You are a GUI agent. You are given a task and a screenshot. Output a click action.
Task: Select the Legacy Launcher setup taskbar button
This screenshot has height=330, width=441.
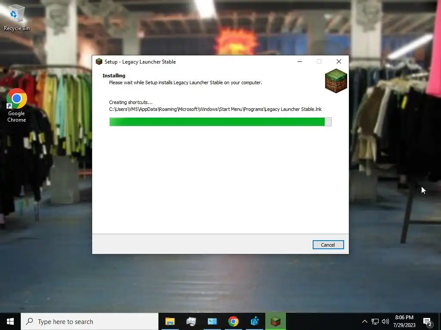click(x=276, y=321)
